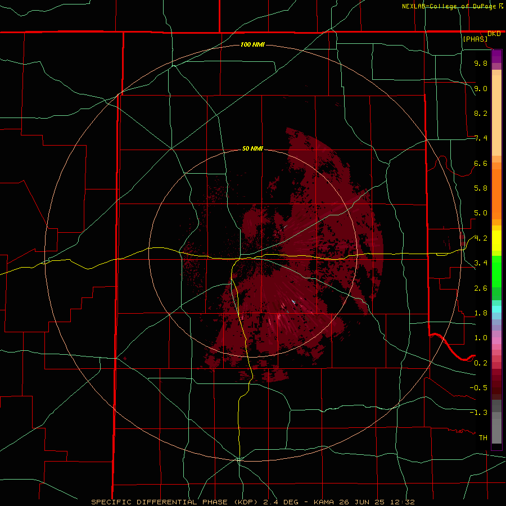Click the 1.0 legend value

481,338
